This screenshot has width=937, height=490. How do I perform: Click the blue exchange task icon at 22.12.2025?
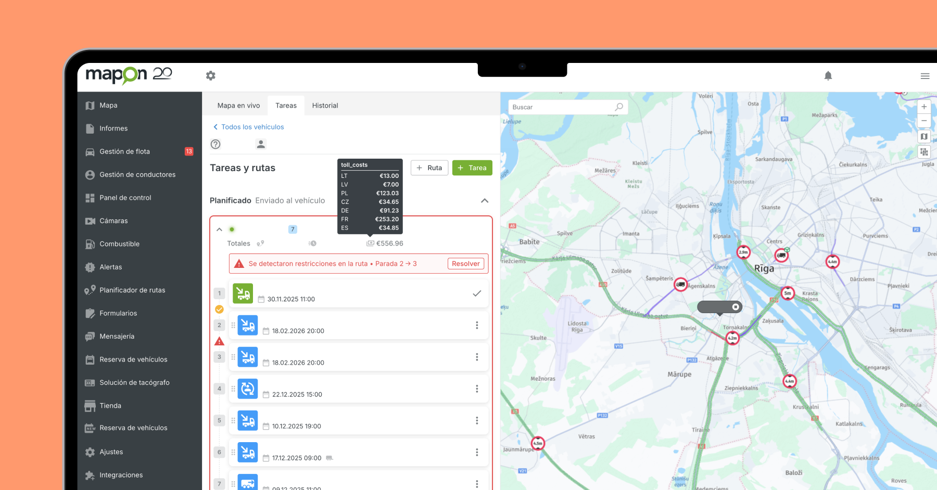(x=248, y=389)
